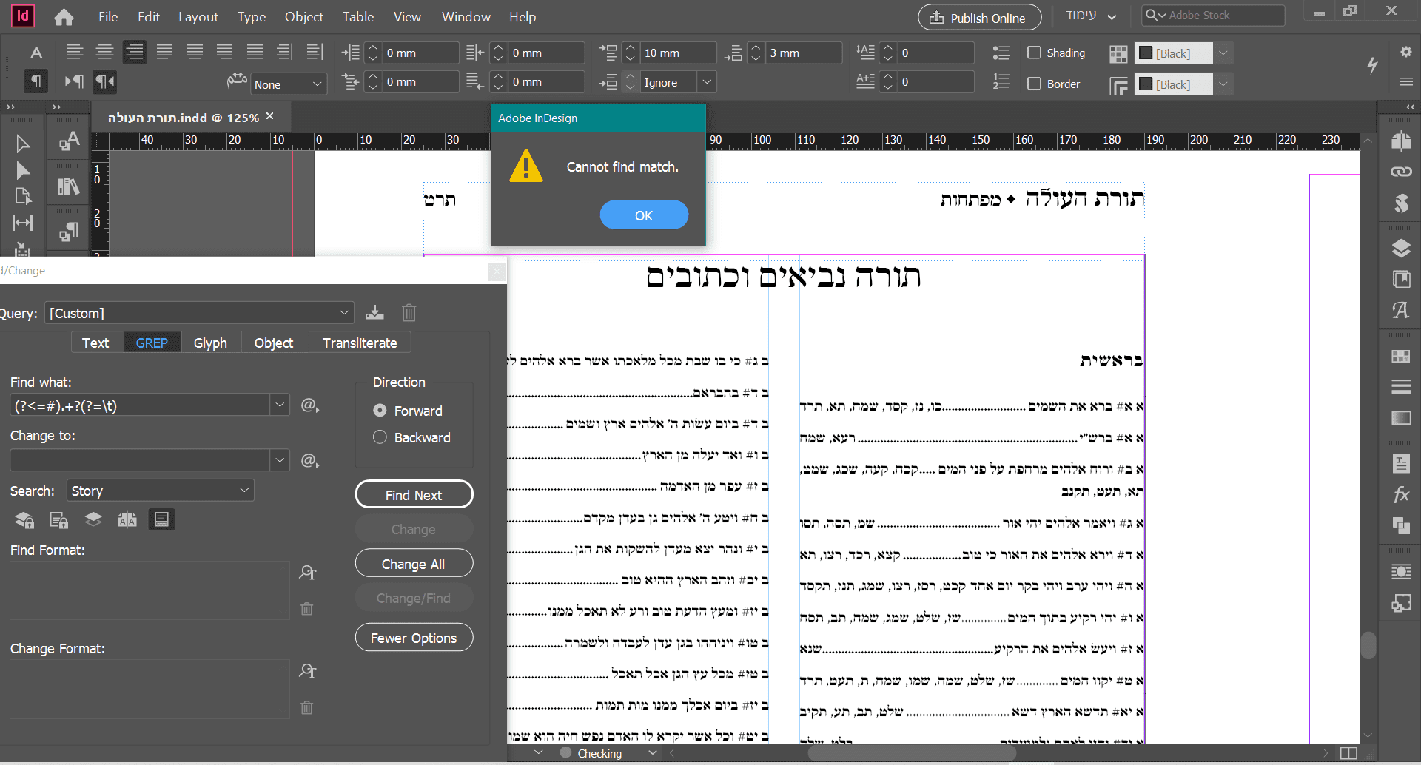
Task: Dismiss the Cannot find match alert with OK
Action: click(643, 215)
